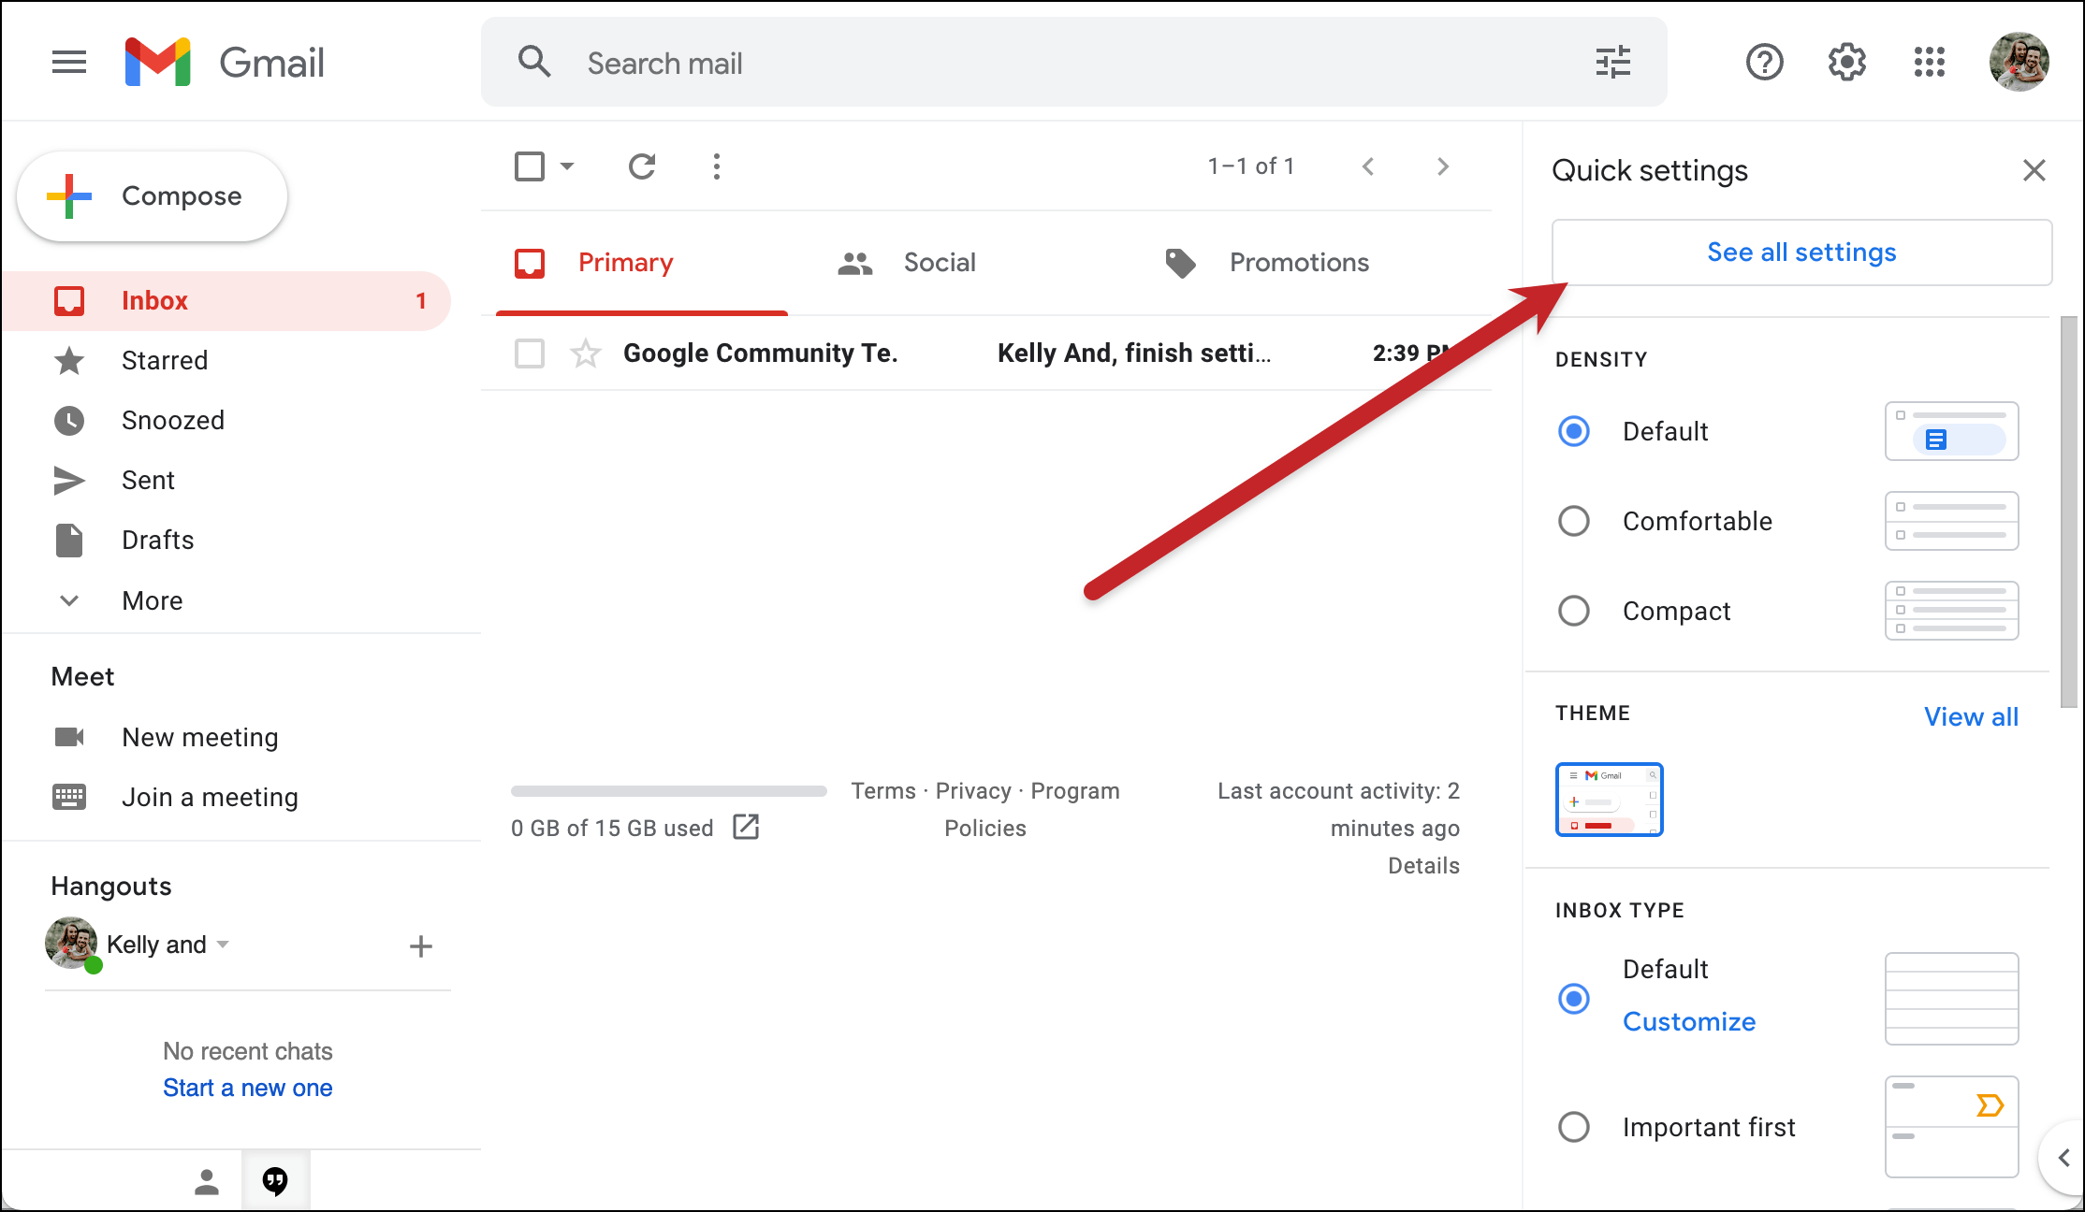The width and height of the screenshot is (2085, 1212).
Task: Star the Google Community Team email
Action: click(586, 353)
